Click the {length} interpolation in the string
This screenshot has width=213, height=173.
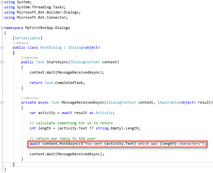click(x=168, y=144)
